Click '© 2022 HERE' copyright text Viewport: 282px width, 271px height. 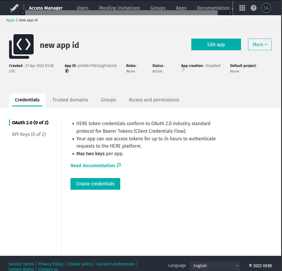261,266
